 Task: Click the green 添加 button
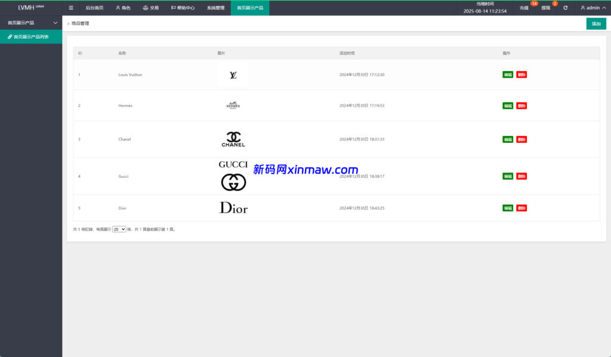[x=596, y=24]
